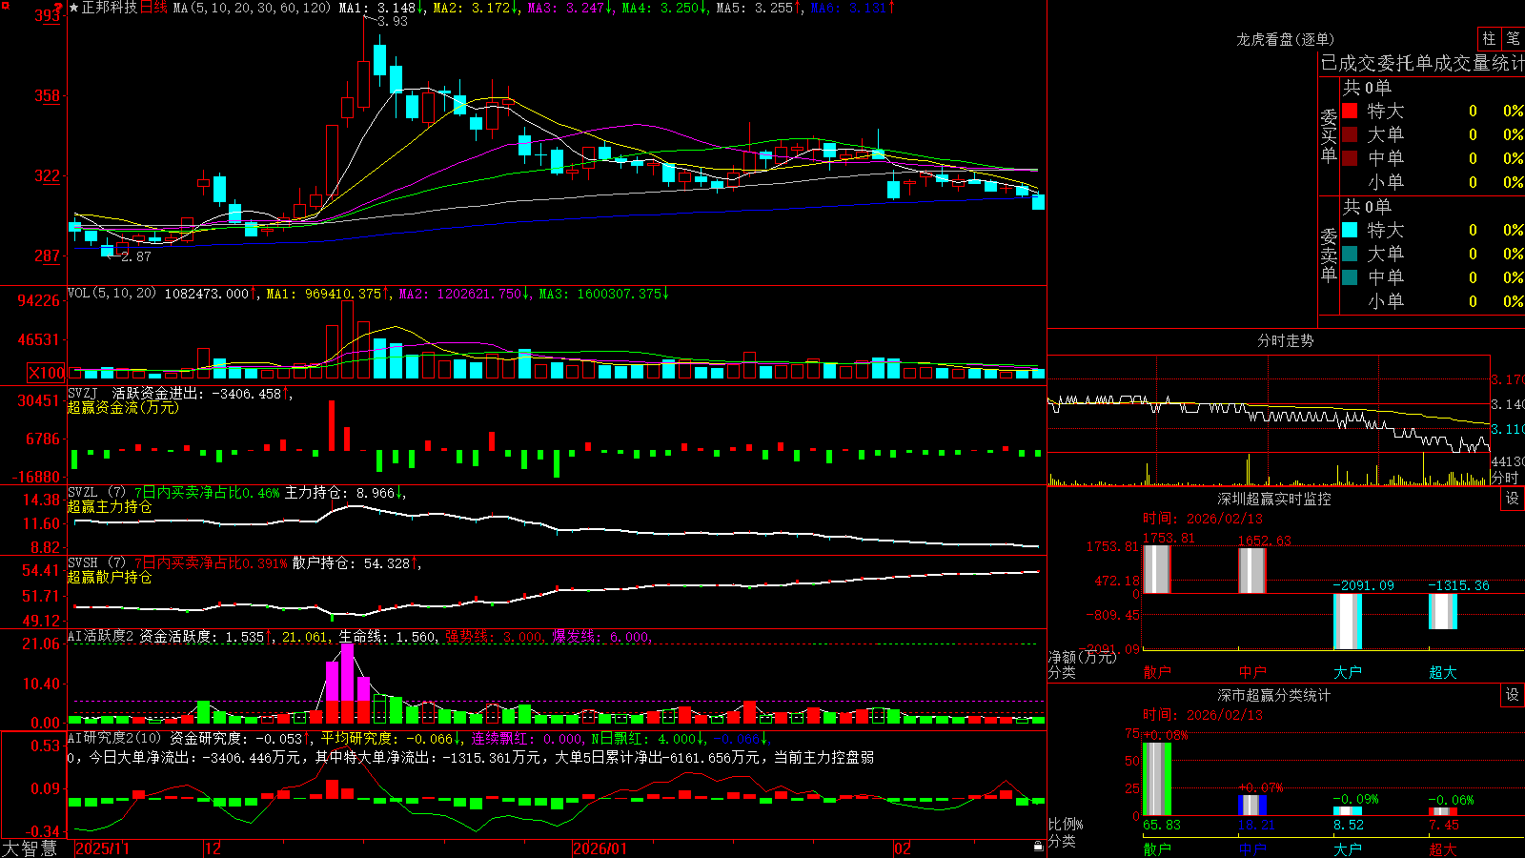
Task: Click the 散户 ratio bar at 65.83
Action: [x=1156, y=779]
